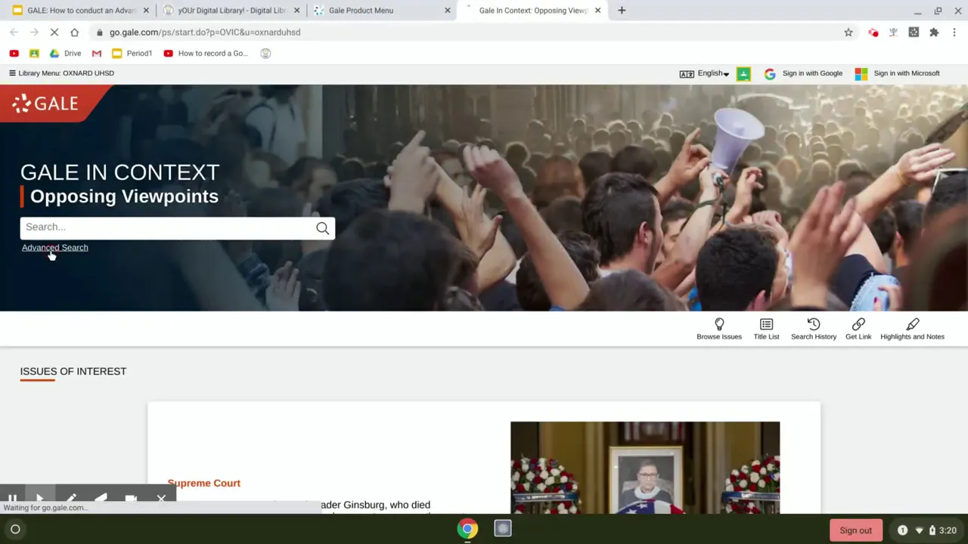Open the Ginsburg memorial thumbnail
The height and width of the screenshot is (544, 968).
(x=645, y=468)
